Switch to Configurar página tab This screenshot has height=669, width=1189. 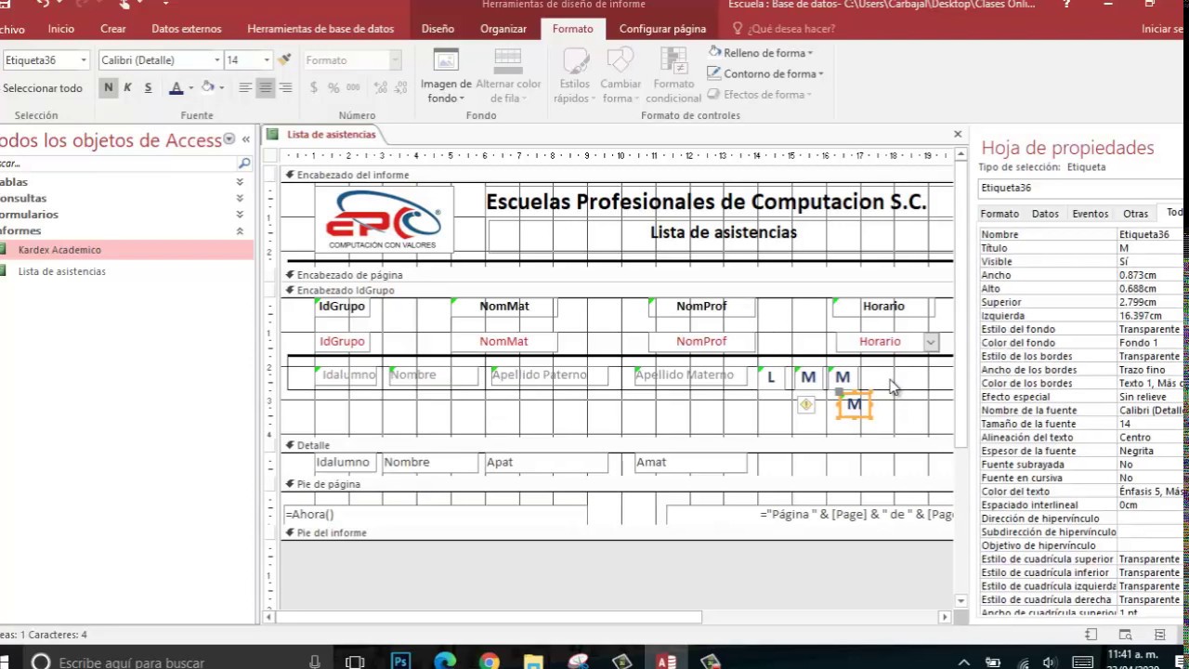coord(662,29)
